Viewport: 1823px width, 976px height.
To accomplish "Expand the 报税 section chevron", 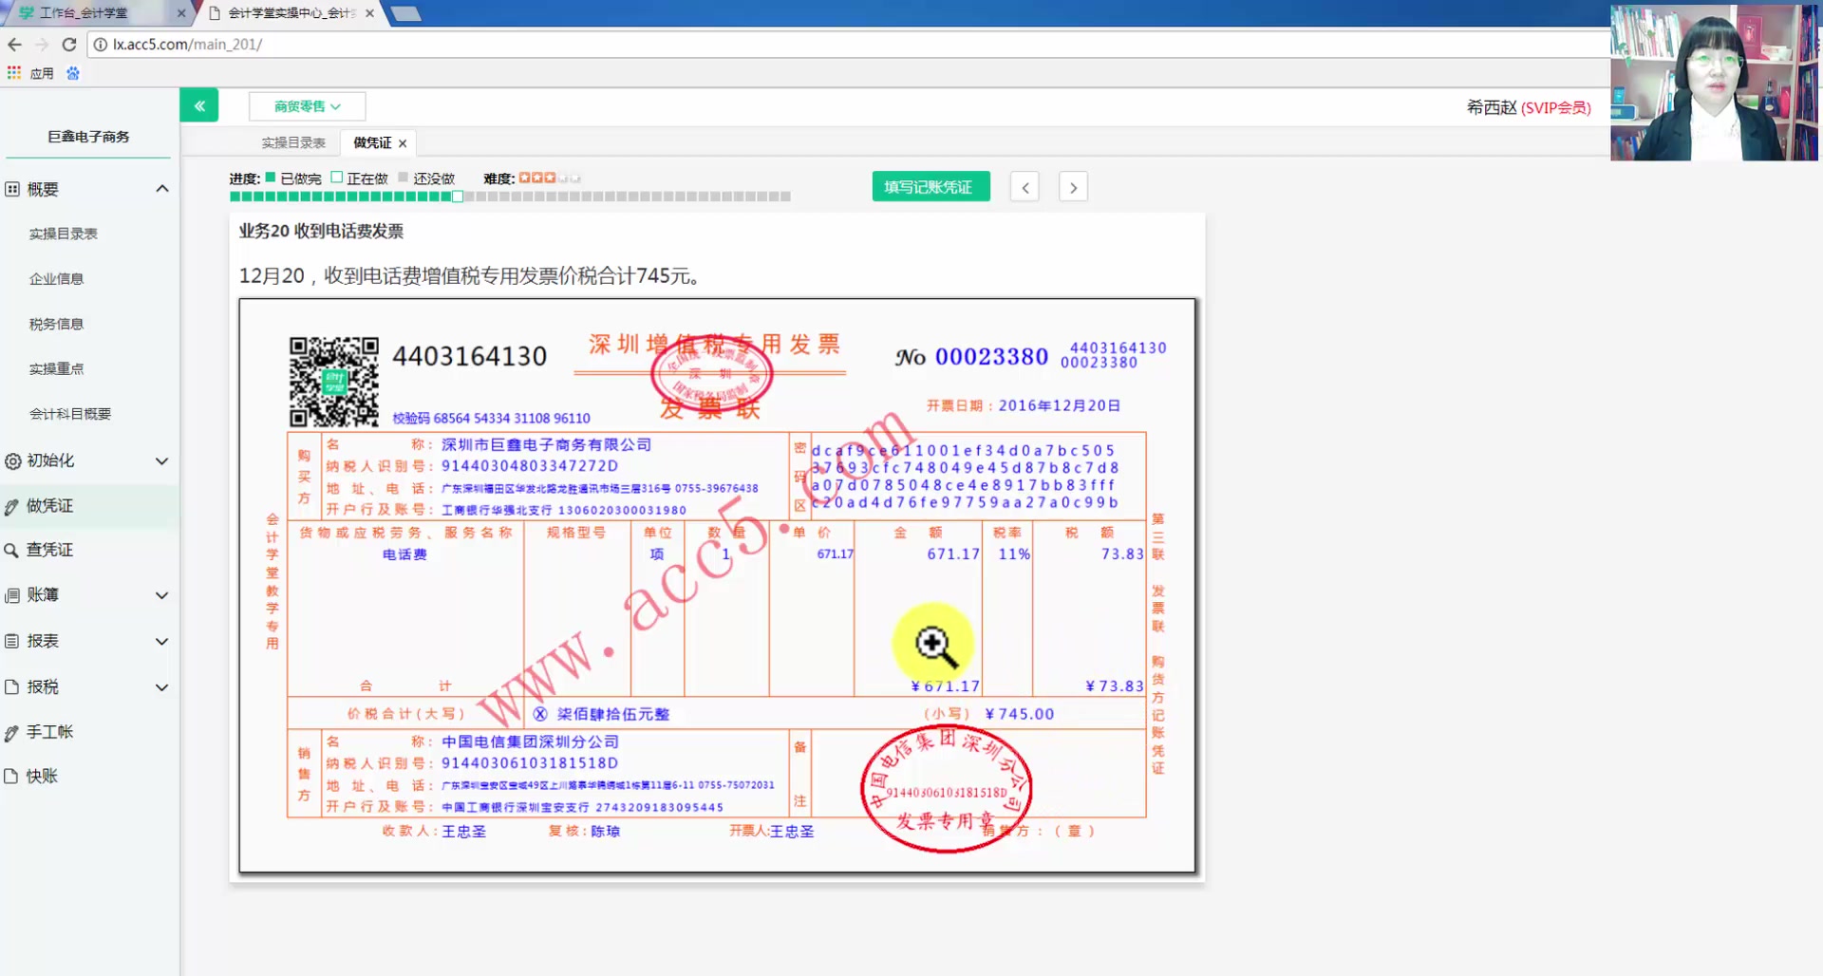I will [162, 686].
